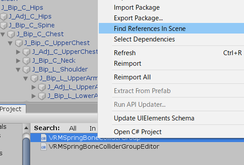Viewport: 244px width, 165px height.
Task: Collapse the J_Bip_C_UpperChest node arrow
Action: tap(10, 43)
